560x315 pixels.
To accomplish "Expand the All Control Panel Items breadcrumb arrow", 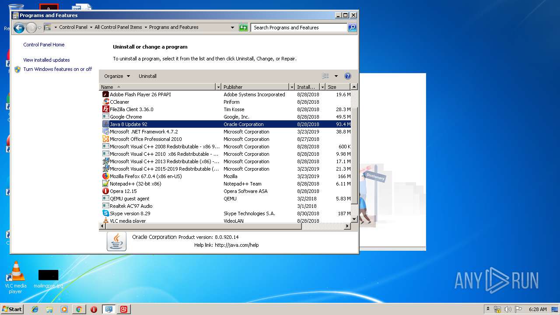I will pyautogui.click(x=146, y=27).
